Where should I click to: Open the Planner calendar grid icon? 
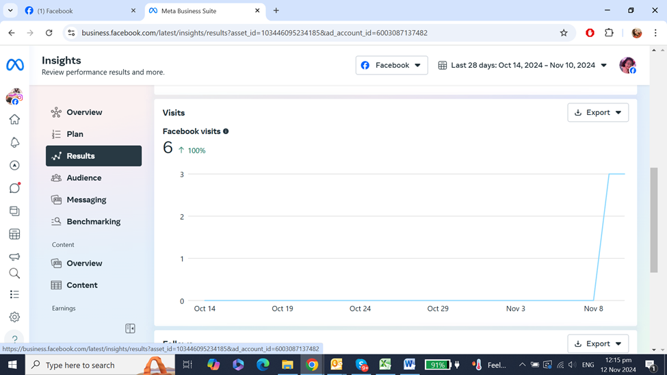[14, 234]
